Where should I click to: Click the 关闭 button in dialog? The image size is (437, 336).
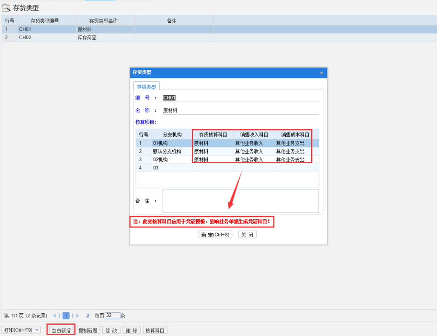click(x=247, y=234)
